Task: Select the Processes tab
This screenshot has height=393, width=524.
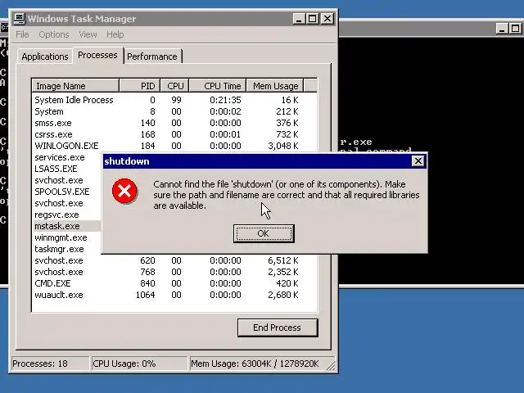Action: coord(97,55)
